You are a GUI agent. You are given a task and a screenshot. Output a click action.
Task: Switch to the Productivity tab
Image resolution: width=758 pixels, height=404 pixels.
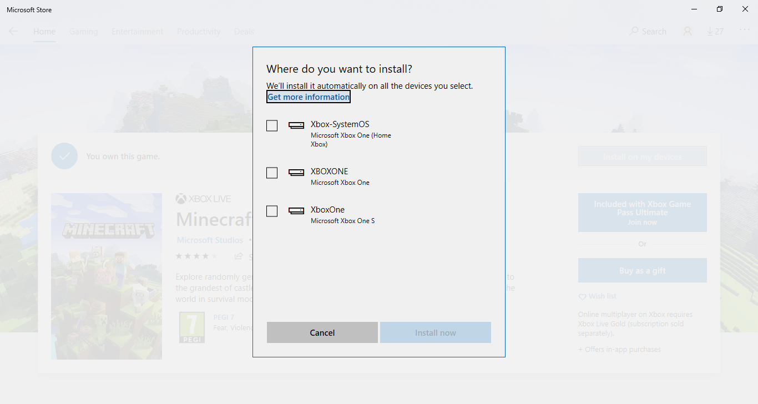[x=199, y=32]
